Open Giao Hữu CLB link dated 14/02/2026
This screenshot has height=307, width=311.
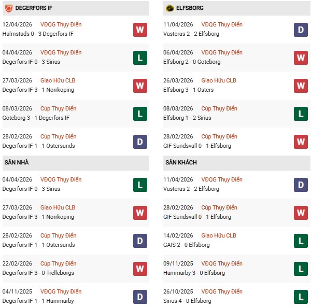[x=218, y=235]
